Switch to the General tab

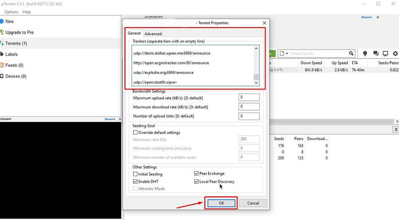[x=134, y=33]
